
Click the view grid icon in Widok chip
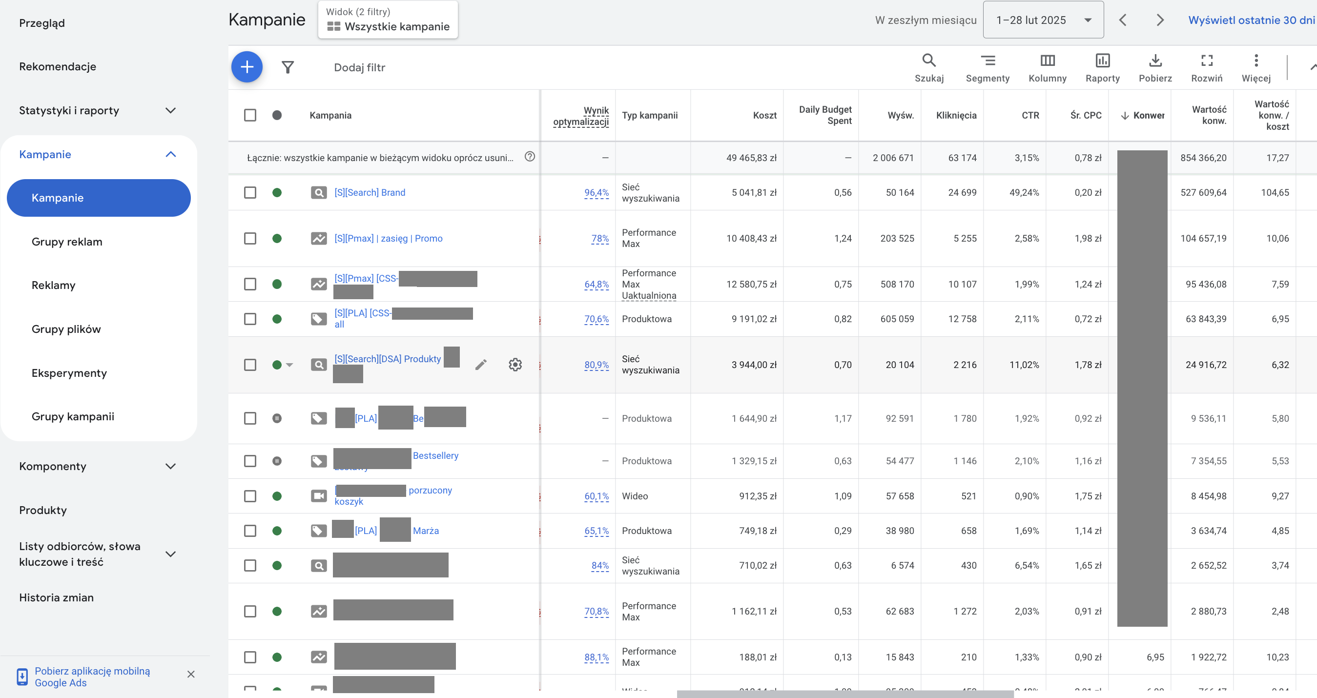coord(333,26)
